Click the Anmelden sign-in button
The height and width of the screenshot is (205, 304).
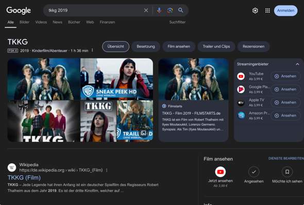pyautogui.click(x=285, y=10)
